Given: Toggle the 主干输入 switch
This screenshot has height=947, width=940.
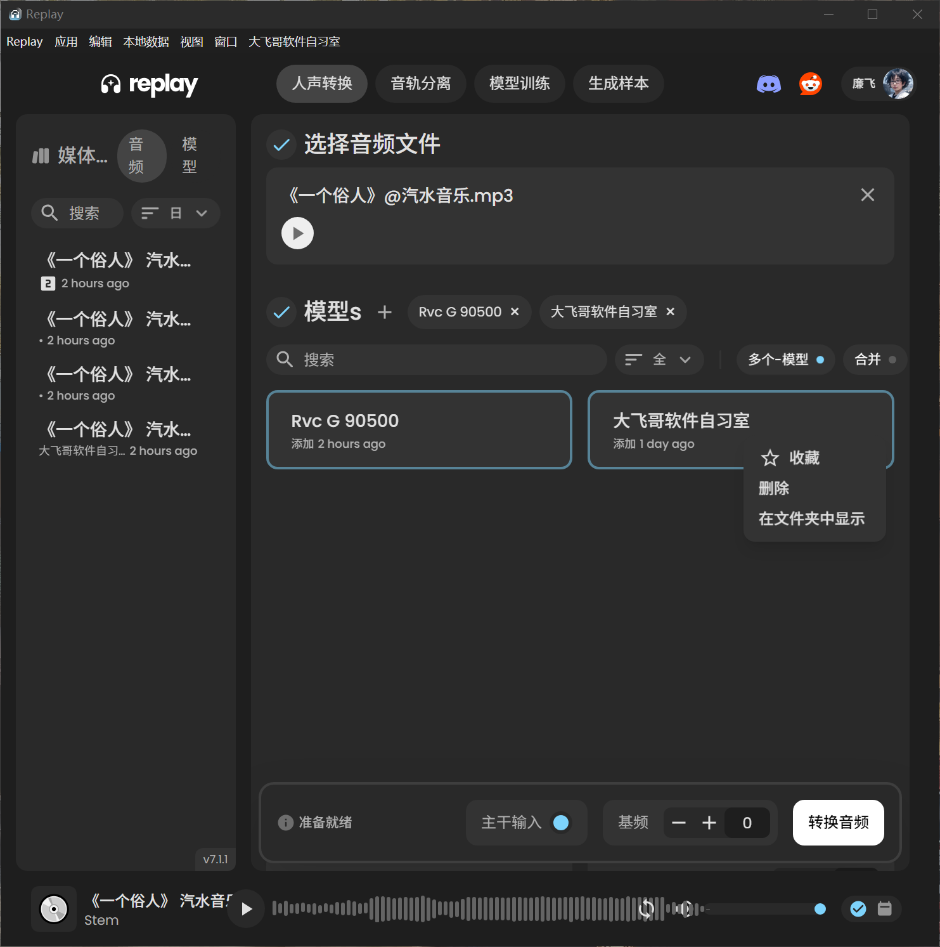Looking at the screenshot, I should [x=561, y=823].
